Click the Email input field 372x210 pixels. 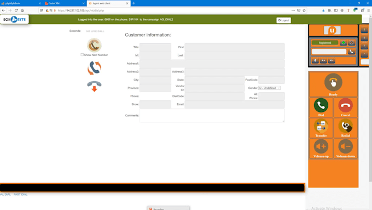(235, 104)
